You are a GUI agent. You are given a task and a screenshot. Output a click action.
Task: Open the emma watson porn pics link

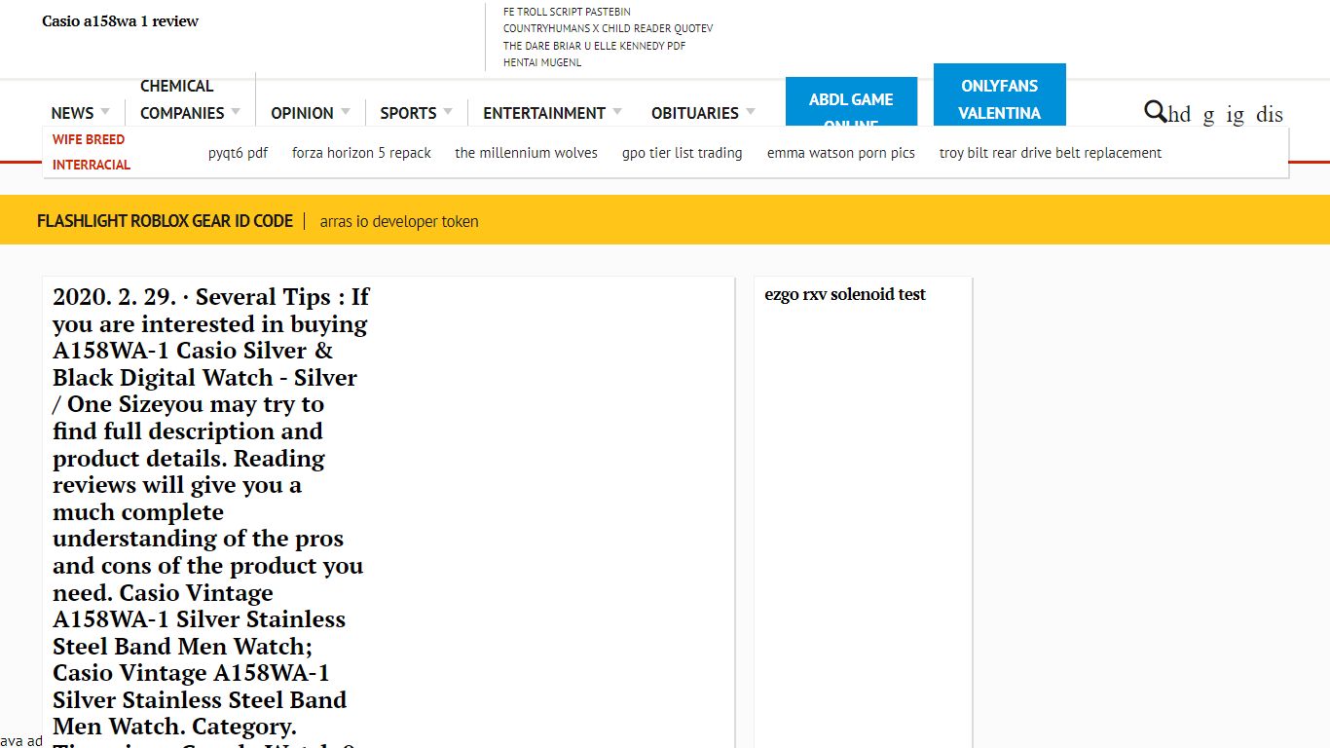(840, 153)
